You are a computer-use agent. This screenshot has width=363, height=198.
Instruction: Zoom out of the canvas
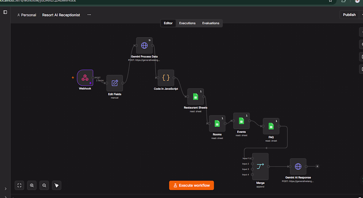click(x=44, y=185)
